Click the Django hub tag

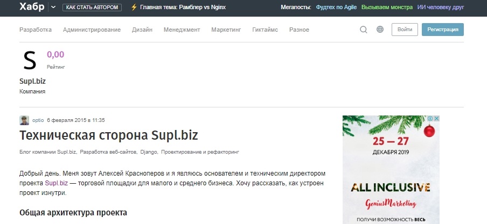tap(149, 152)
